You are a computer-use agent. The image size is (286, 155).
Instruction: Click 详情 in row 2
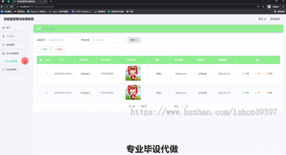point(246,93)
